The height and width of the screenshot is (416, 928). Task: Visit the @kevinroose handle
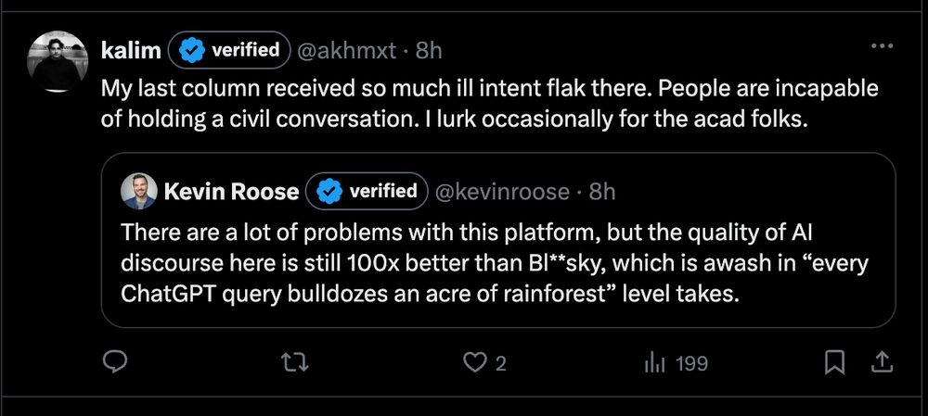coord(502,192)
